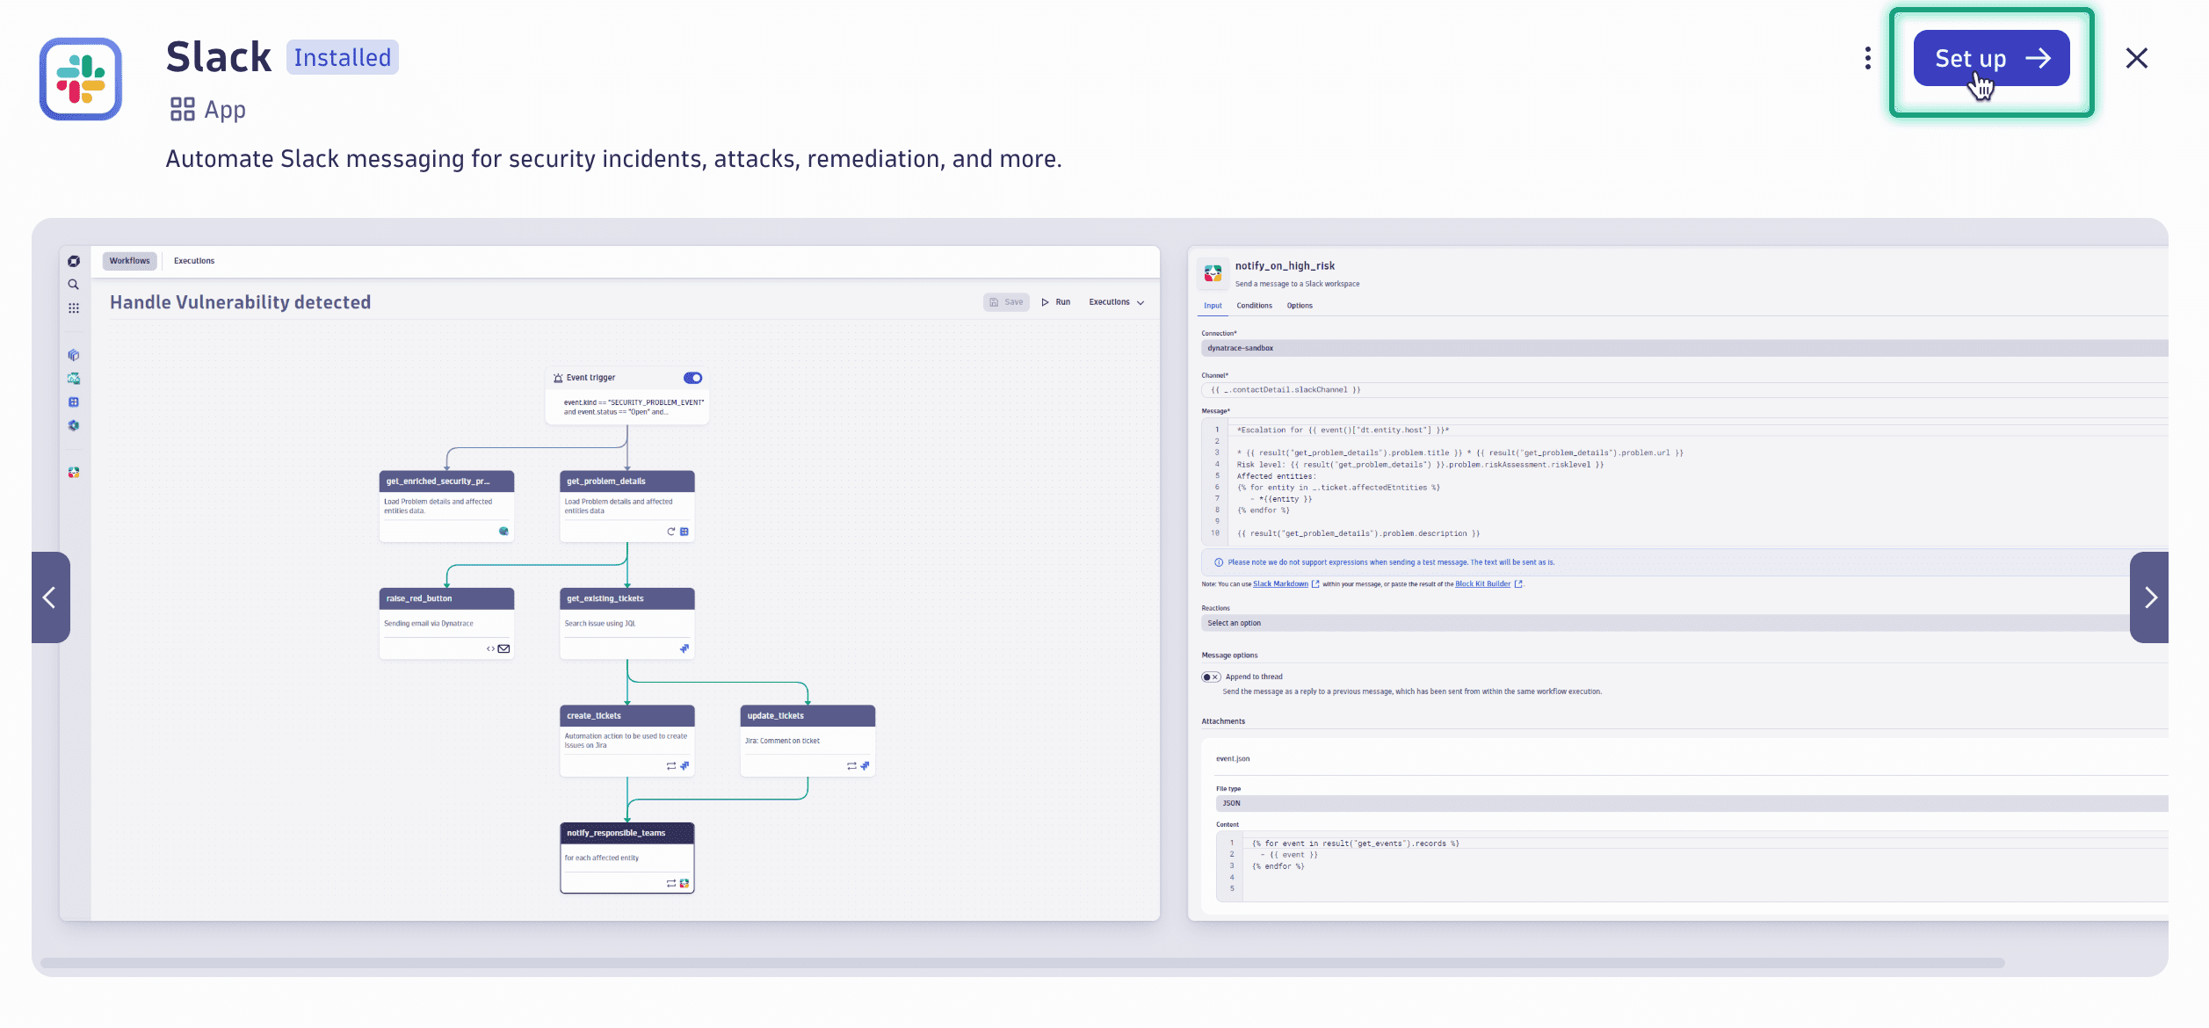
Task: Click the search icon in left sidebar
Action: point(74,285)
